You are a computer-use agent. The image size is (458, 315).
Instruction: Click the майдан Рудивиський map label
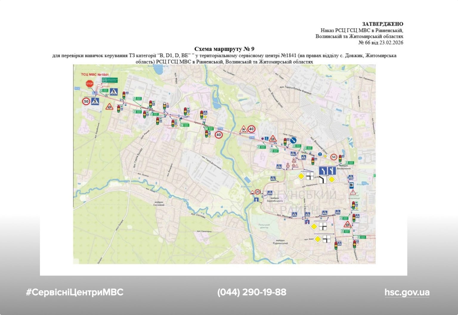[280, 242]
